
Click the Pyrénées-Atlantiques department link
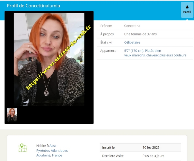coord(52,151)
